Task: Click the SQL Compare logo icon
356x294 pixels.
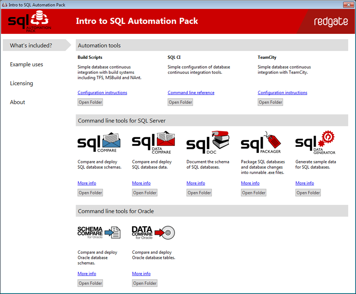Action: coord(99,143)
